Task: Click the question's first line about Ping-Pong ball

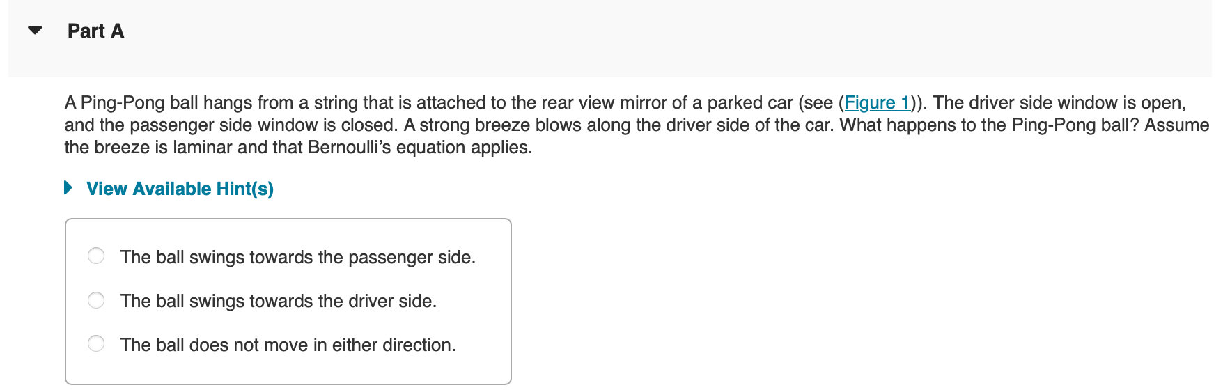Action: pyautogui.click(x=348, y=103)
